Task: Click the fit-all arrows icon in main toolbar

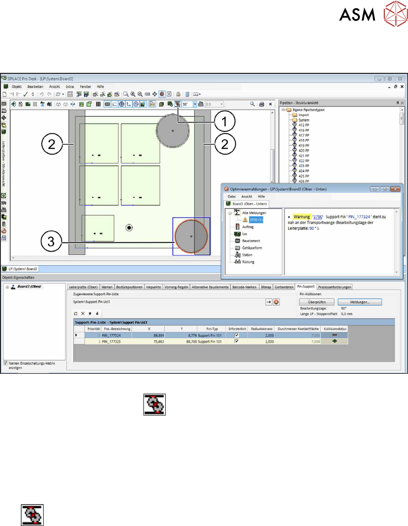Action: coord(155,94)
